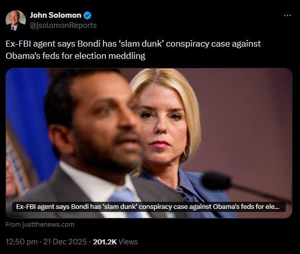Click the truncated ellipsis ending the card caption

[277, 208]
